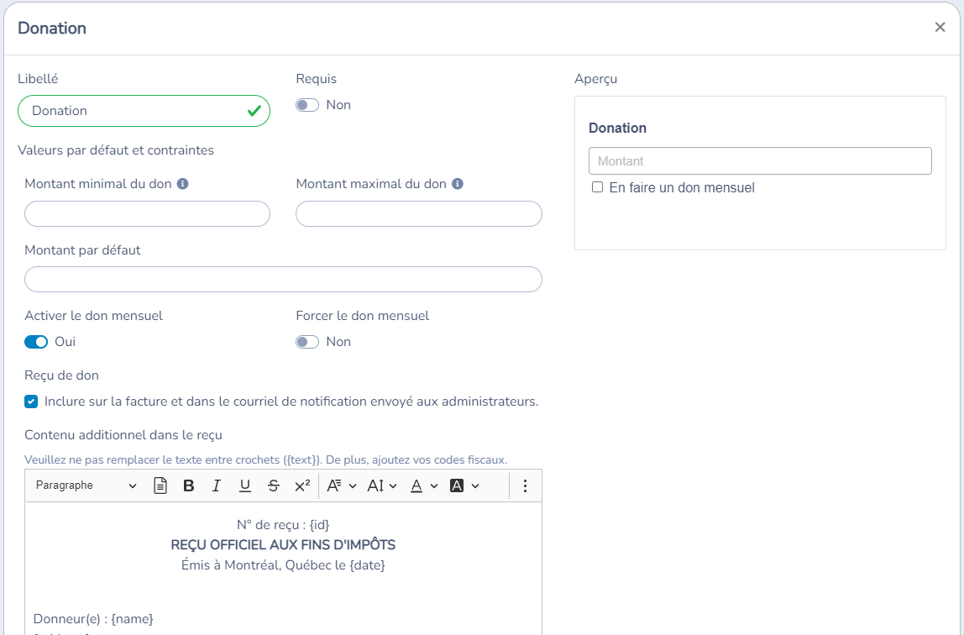This screenshot has height=635, width=964.
Task: Click the Aperçu label
Action: (595, 79)
